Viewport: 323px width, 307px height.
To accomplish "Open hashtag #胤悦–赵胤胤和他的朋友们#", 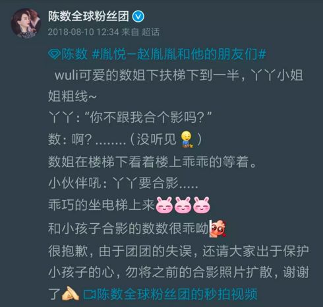I will pos(179,54).
